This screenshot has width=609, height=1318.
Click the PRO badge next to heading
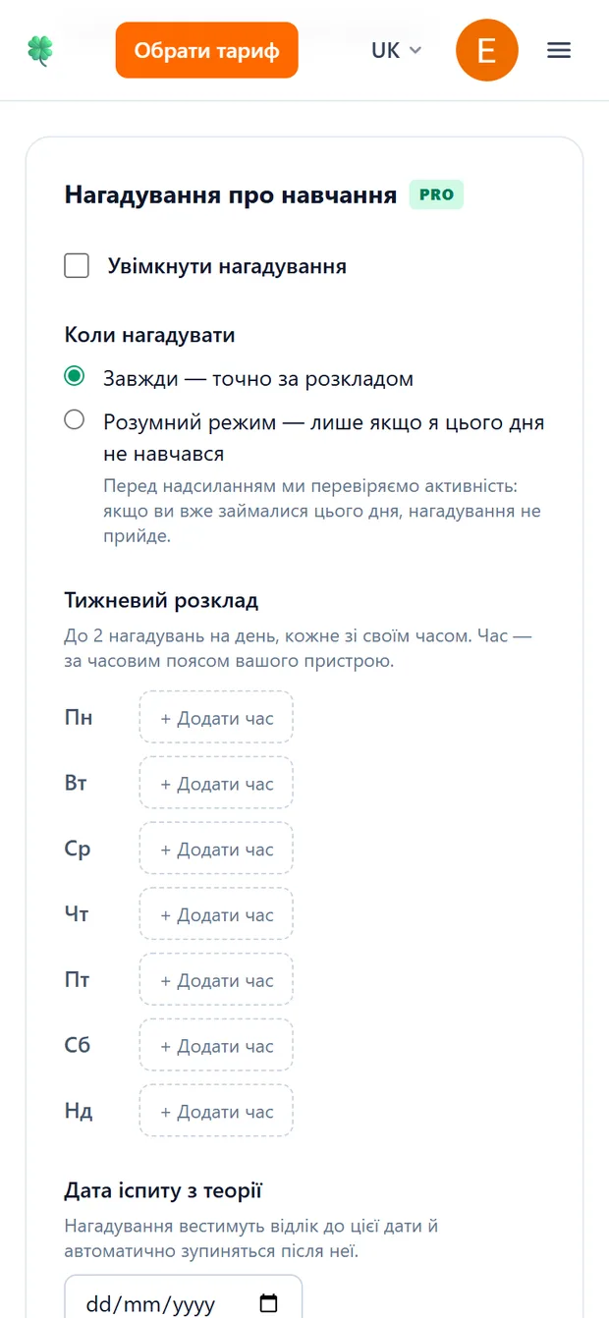tap(436, 194)
